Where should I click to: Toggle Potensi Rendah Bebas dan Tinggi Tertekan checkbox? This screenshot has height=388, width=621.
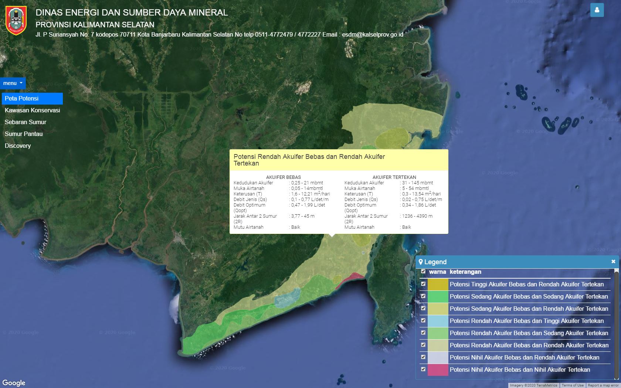(x=423, y=321)
